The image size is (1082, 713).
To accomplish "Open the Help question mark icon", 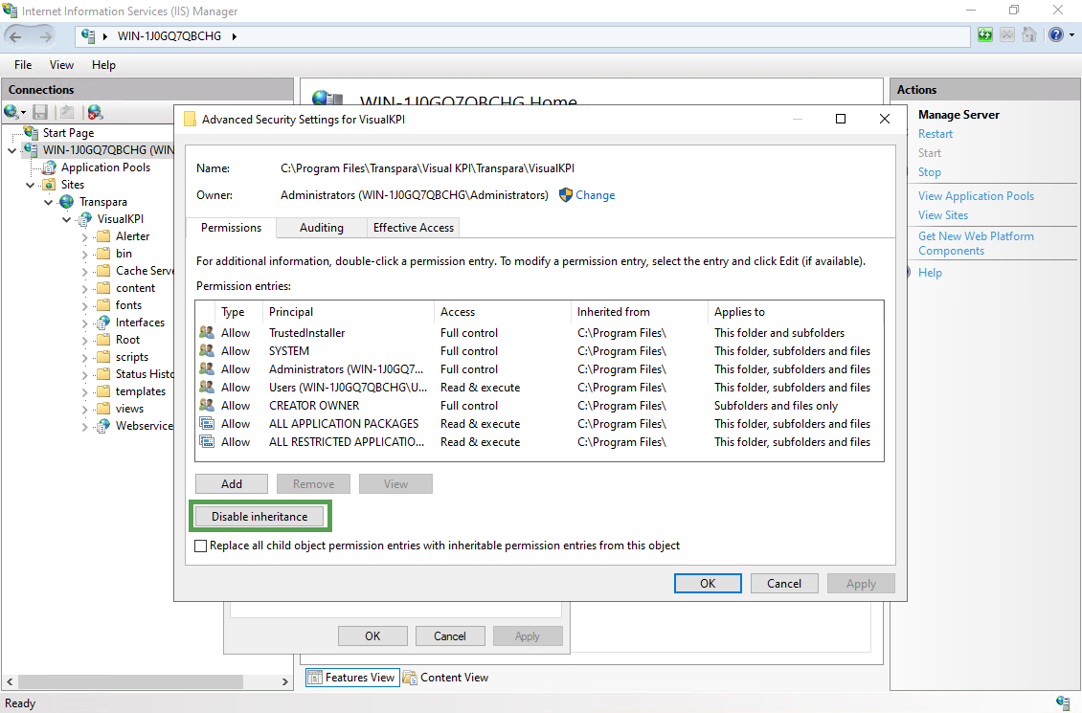I will click(1055, 35).
